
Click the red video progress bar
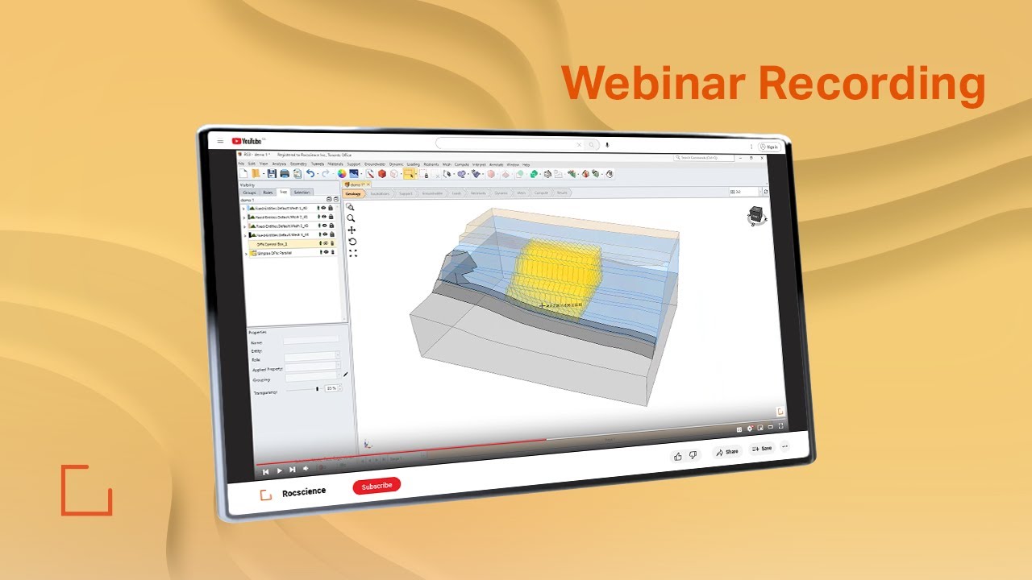coord(401,453)
